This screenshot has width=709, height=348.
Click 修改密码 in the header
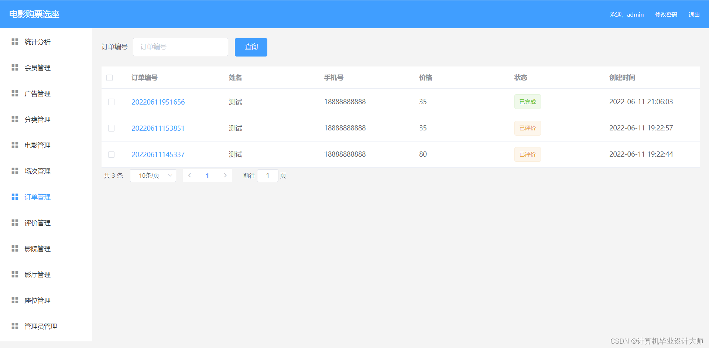[666, 15]
